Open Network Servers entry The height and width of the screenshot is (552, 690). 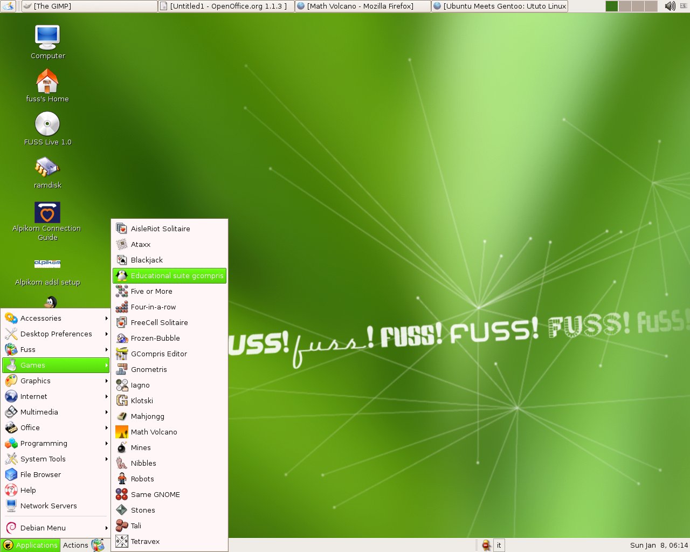(x=56, y=506)
